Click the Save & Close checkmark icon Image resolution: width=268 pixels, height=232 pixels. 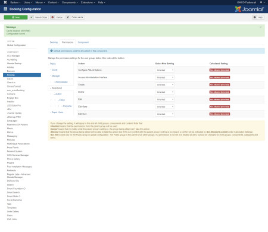[32, 17]
